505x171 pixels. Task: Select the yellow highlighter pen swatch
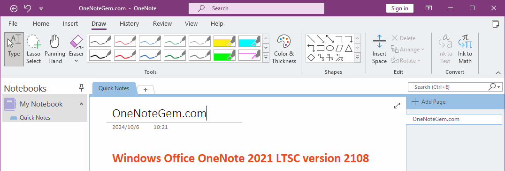point(225,42)
